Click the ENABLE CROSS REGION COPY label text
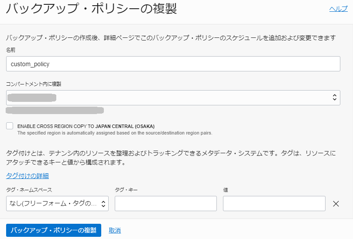Image resolution: width=353 pixels, height=239 pixels. tap(86, 126)
